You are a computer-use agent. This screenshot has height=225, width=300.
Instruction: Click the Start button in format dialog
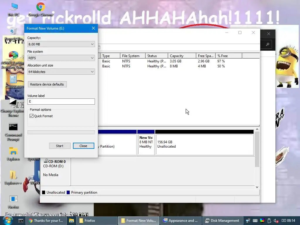[60, 146]
